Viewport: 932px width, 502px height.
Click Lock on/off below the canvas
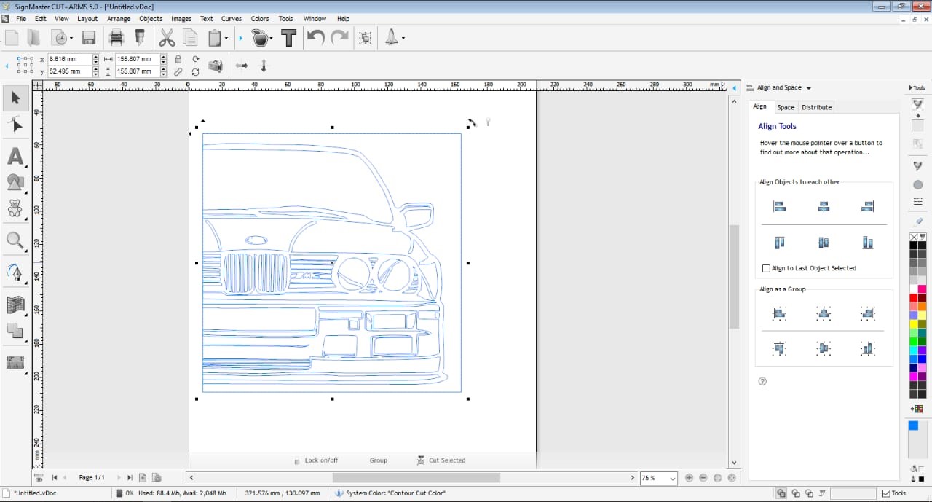tap(316, 460)
